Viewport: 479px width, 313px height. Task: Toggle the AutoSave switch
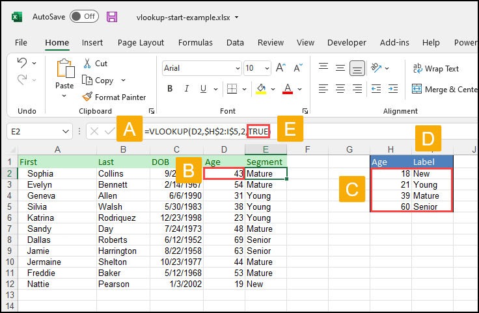84,17
